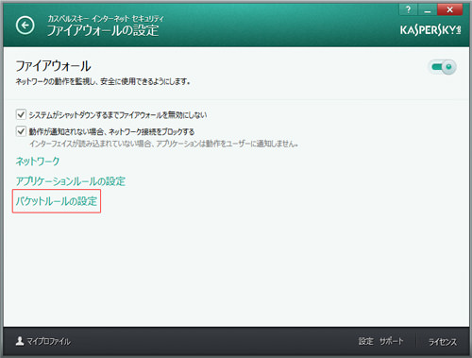The height and width of the screenshot is (358, 472).
Task: Uncheck 動作が通知されない場合、ネットワーク接続をブロックする checkbox
Action: 21,131
